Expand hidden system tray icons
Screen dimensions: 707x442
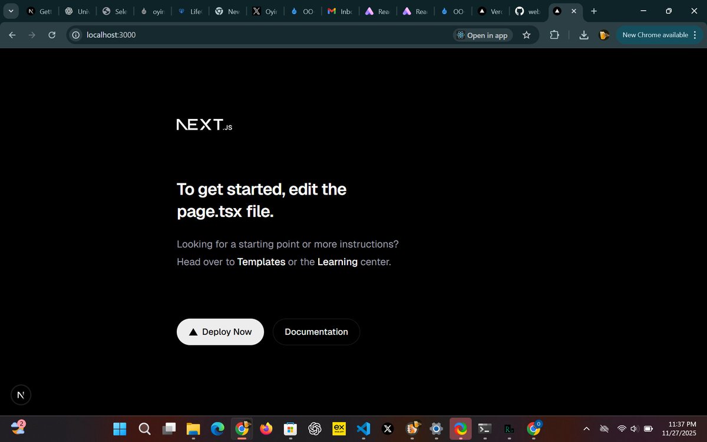click(587, 428)
